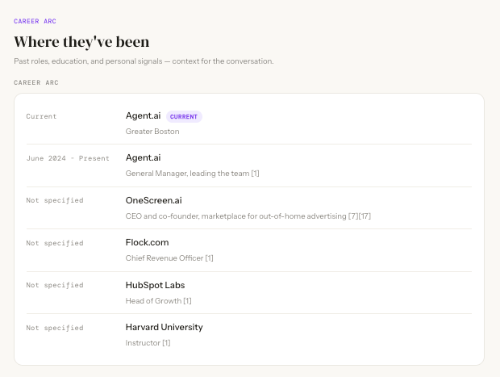This screenshot has width=500, height=377.
Task: Click the Where they've been heading
Action: tap(81, 42)
